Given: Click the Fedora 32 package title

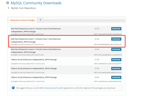Looking at the screenshot, I should (x=34, y=77).
